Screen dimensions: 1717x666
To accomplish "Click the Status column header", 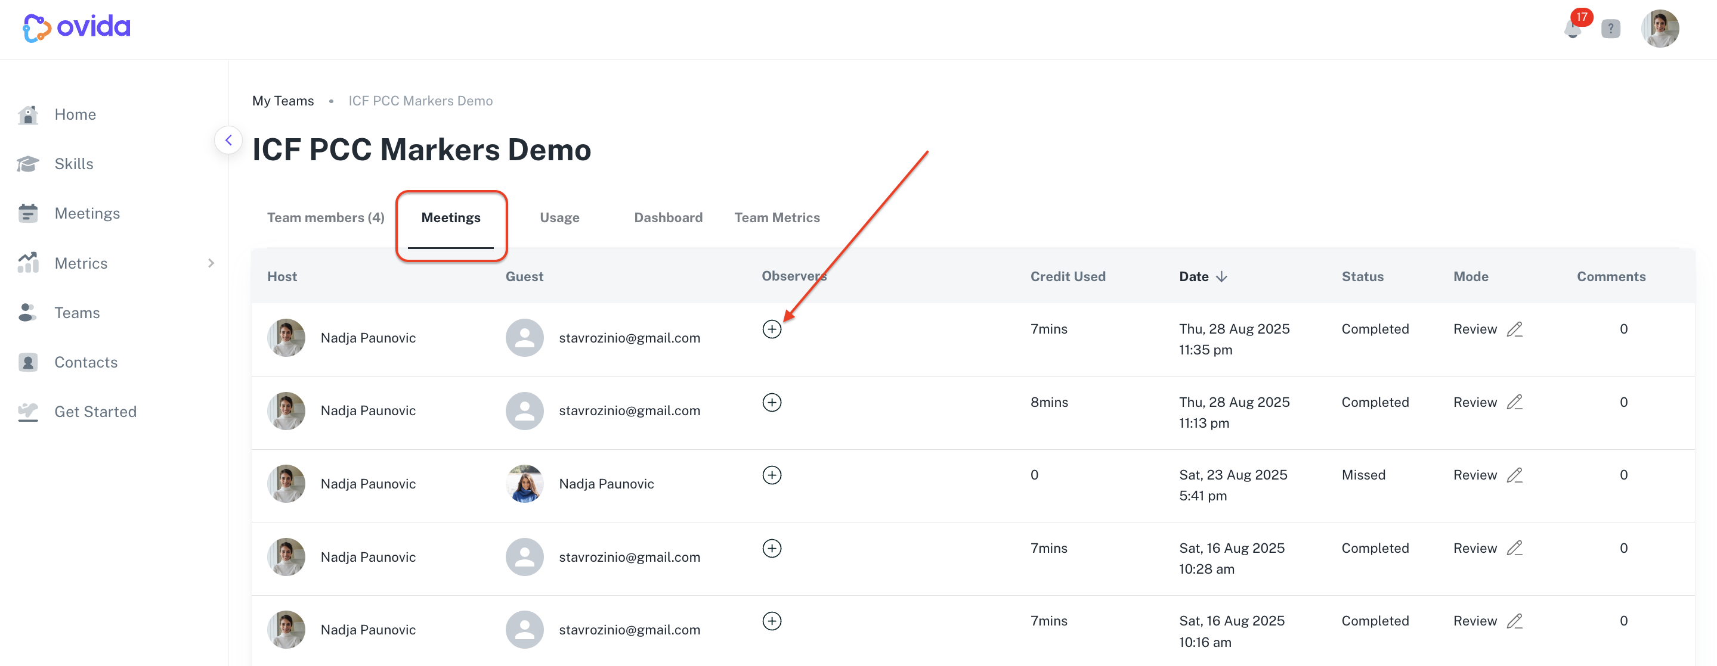I will (1362, 276).
